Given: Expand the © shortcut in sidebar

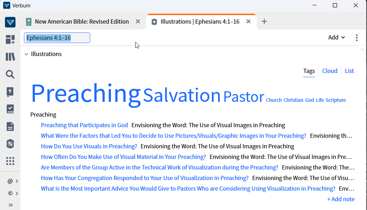Looking at the screenshot, I should point(13,193).
